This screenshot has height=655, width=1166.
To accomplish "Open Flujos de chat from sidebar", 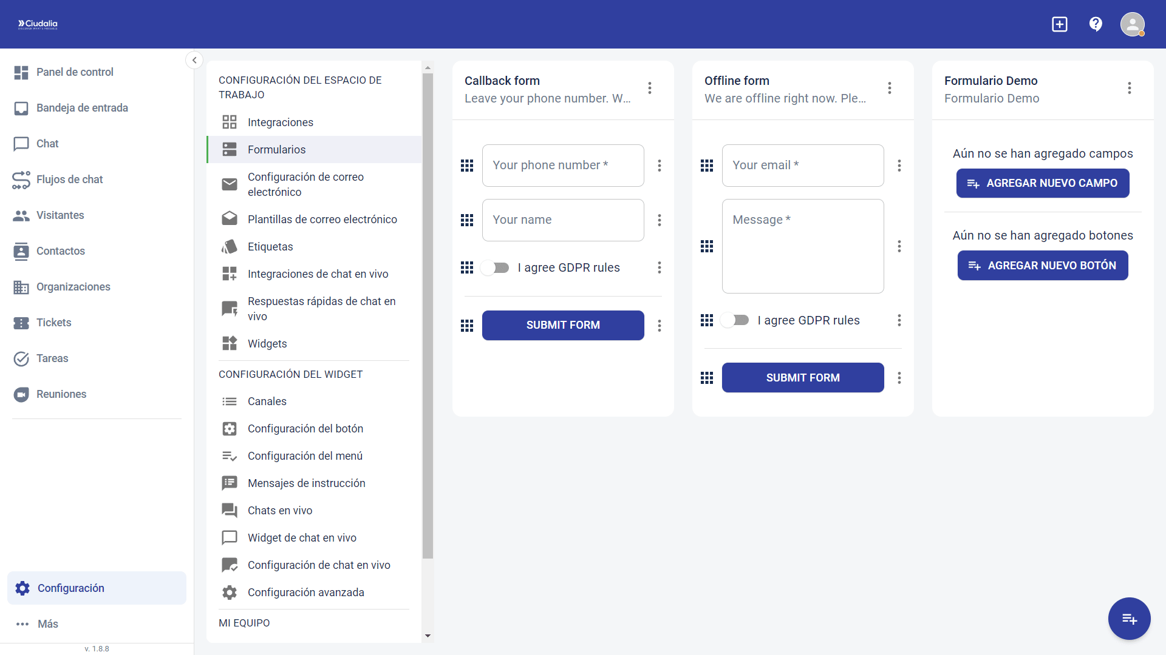I will 69,180.
